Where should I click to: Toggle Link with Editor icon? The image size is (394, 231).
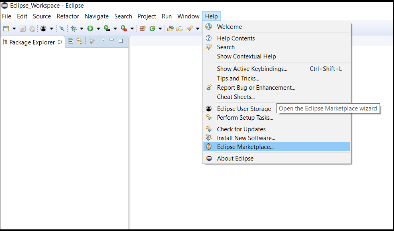[x=79, y=41]
